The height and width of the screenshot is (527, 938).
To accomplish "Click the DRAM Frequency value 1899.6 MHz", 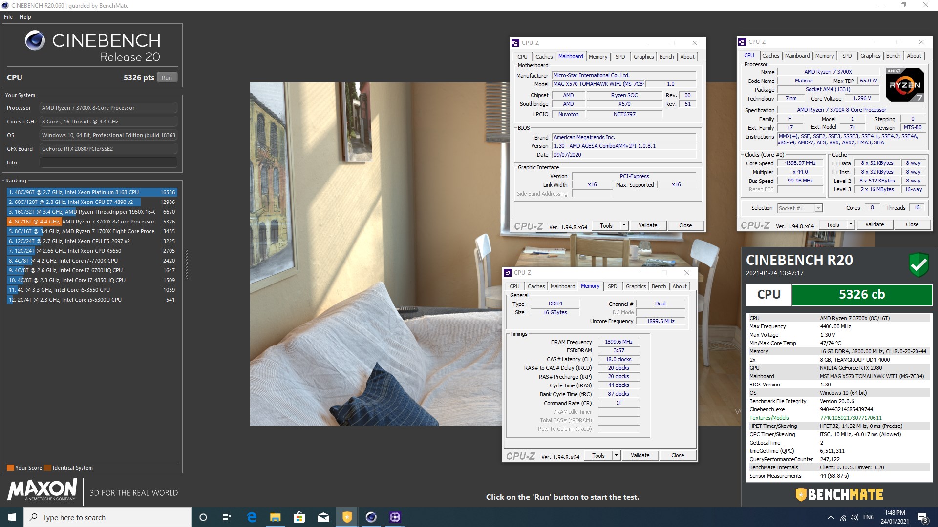I will (x=618, y=342).
